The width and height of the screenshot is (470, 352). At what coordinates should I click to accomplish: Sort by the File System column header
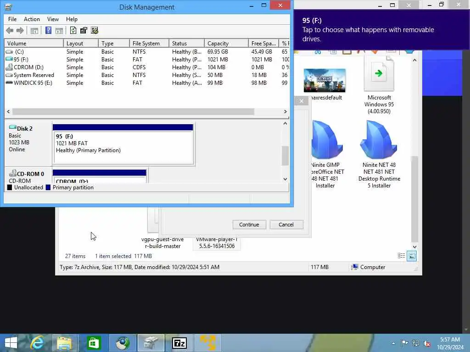(x=149, y=44)
